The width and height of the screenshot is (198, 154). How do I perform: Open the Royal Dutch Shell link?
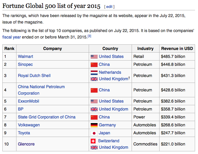[x=34, y=76]
